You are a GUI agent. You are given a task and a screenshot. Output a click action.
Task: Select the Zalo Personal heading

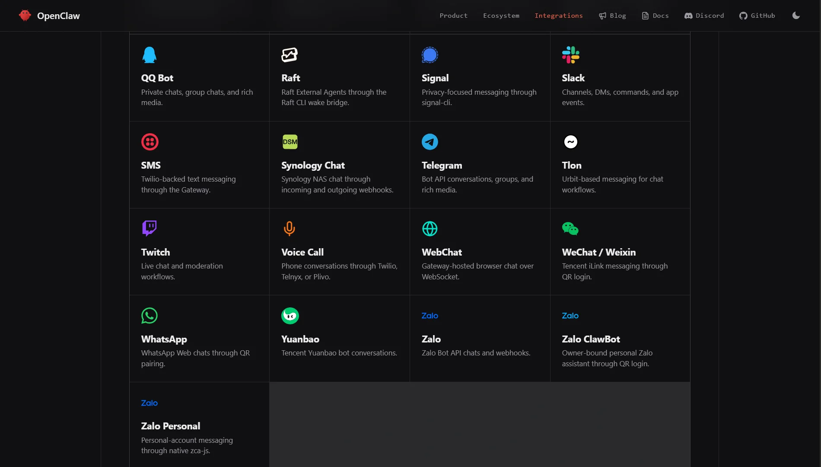click(x=171, y=426)
